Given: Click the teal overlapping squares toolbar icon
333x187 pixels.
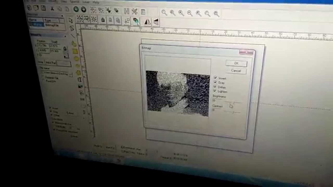Looking at the screenshot, I should [x=136, y=22].
